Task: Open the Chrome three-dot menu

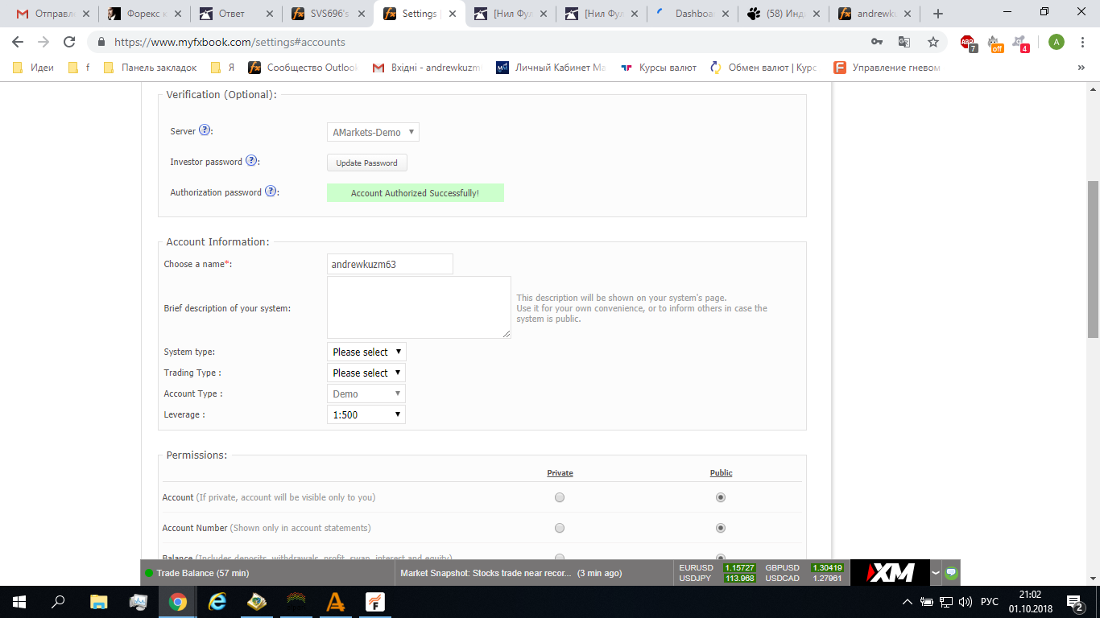Action: point(1082,42)
